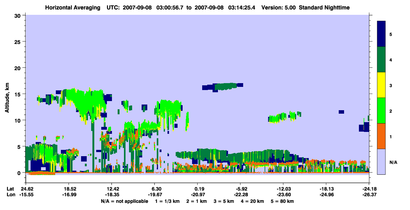Click the altitude tick label 20

(18, 68)
